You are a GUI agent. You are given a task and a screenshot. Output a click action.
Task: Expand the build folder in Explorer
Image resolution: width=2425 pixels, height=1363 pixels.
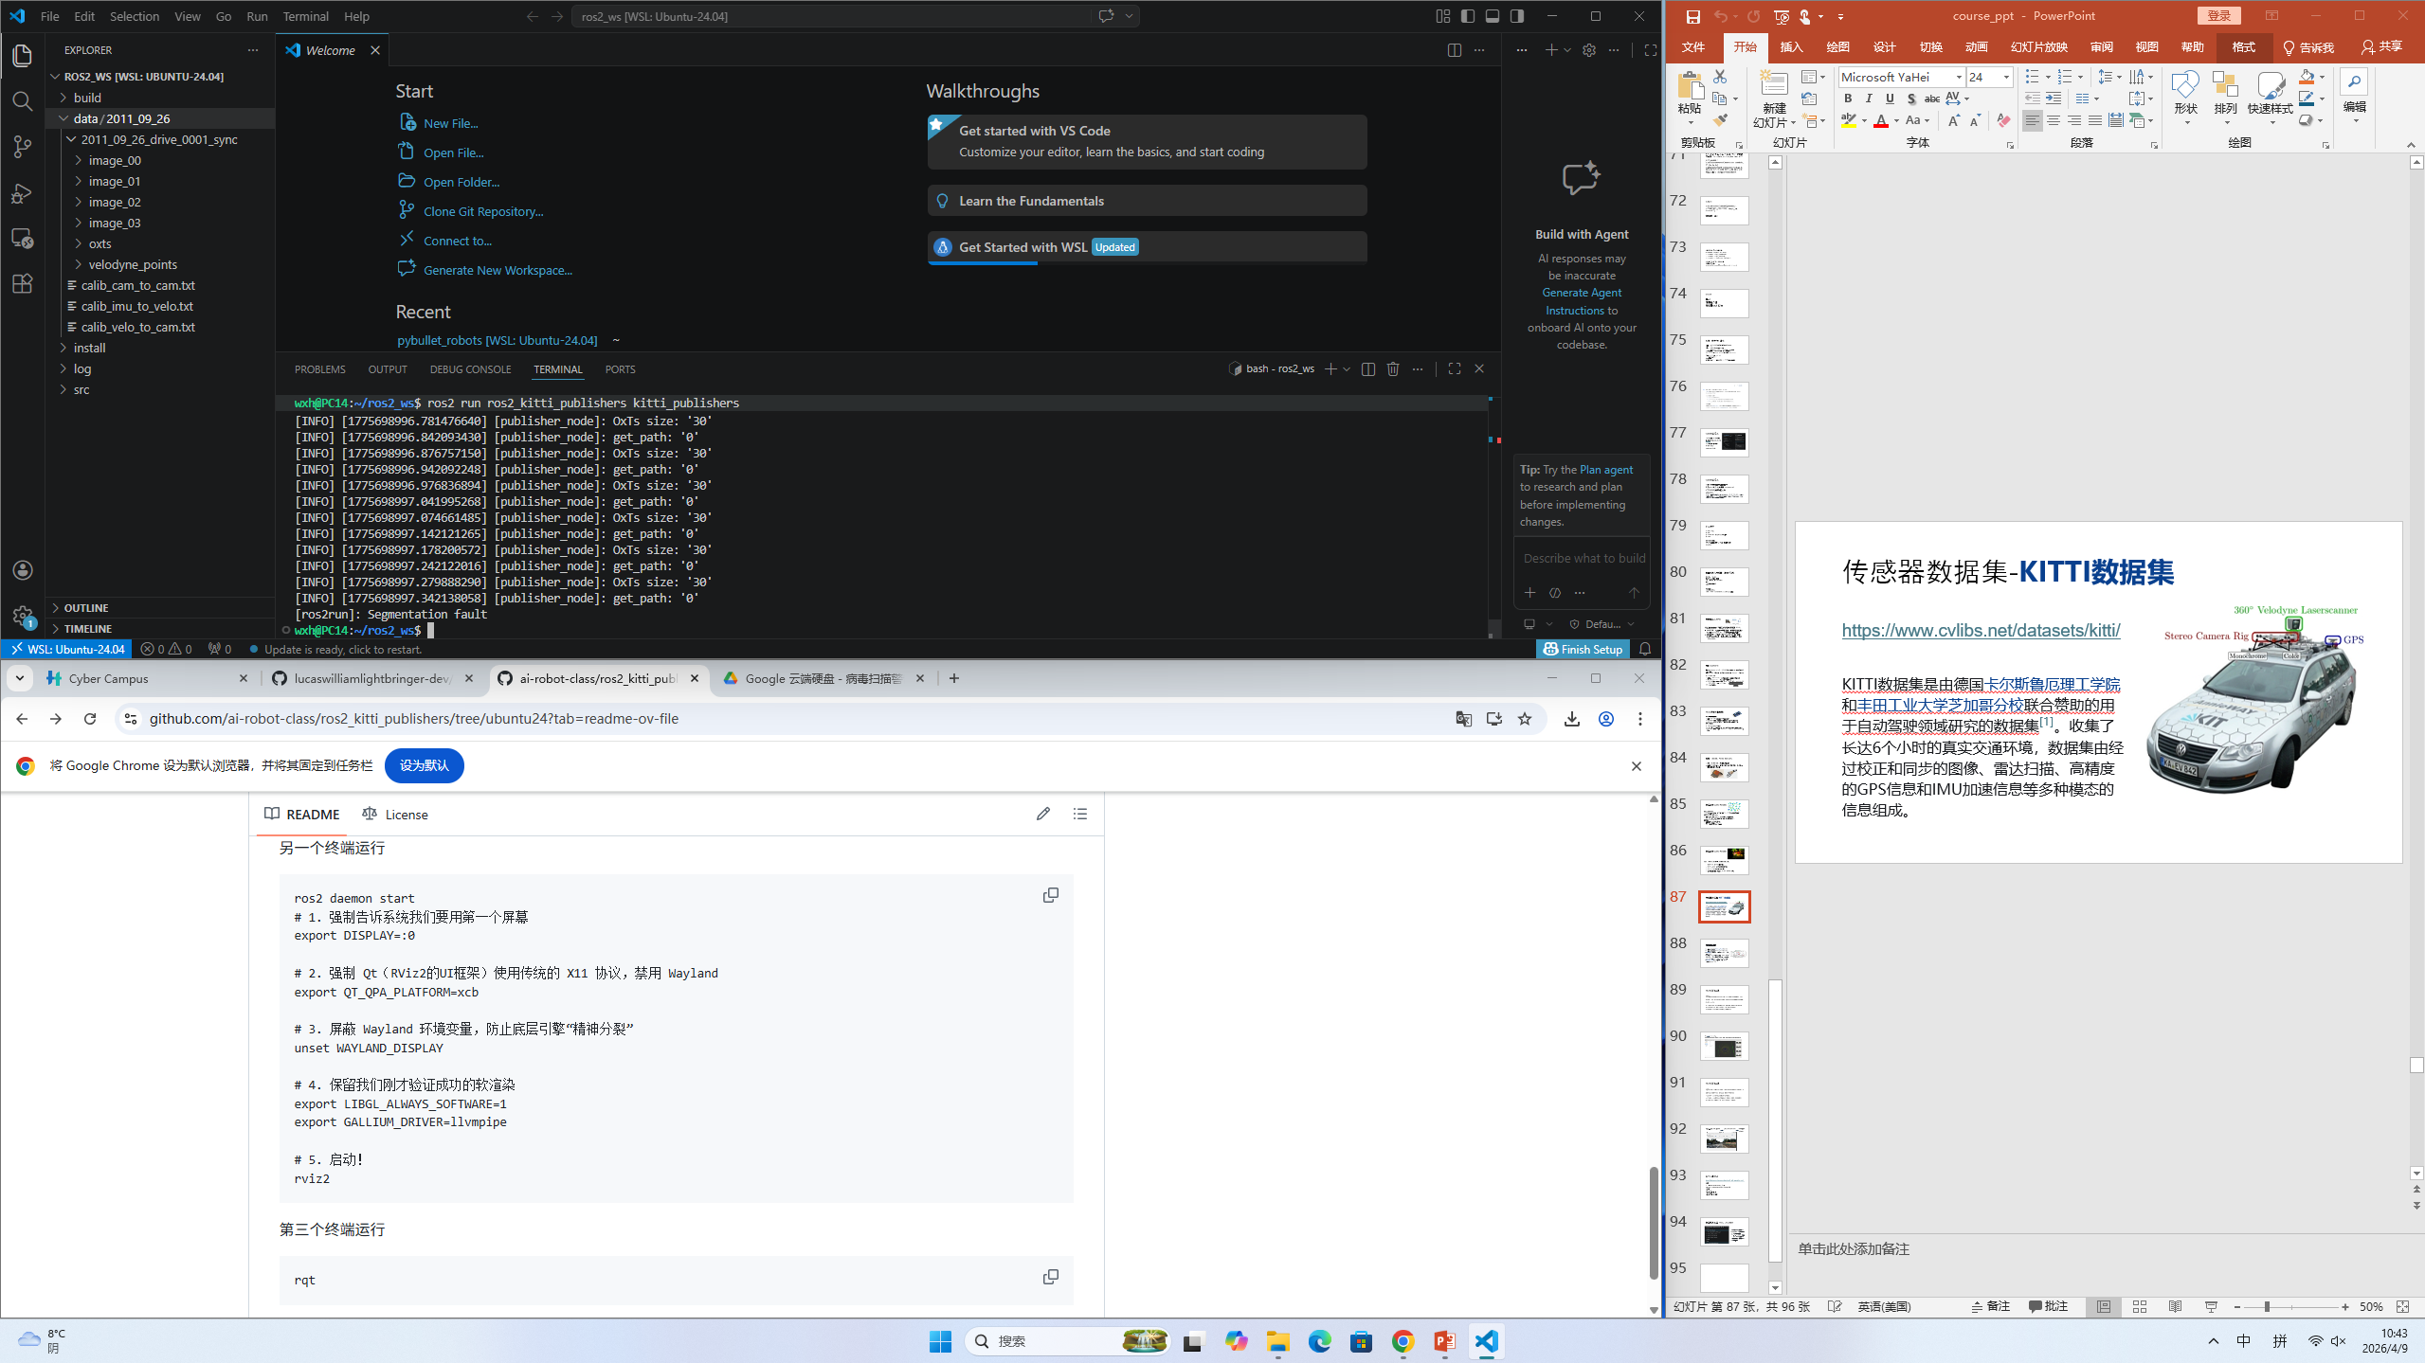point(161,98)
